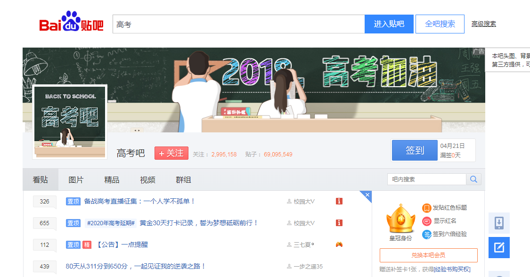Screen dimensions: 530x277
Task: Open author 三七夏° profile
Action: tap(303, 245)
